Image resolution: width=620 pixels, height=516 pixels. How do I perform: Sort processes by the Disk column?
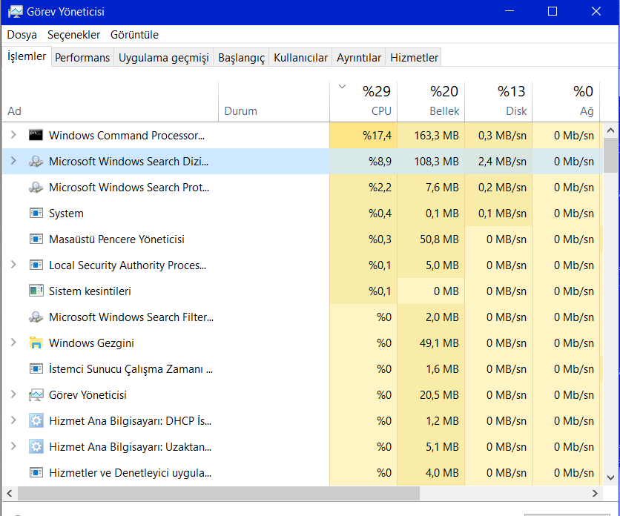[x=498, y=102]
